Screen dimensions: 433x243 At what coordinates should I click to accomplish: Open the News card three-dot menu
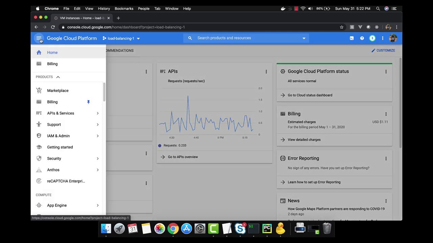pos(386,201)
